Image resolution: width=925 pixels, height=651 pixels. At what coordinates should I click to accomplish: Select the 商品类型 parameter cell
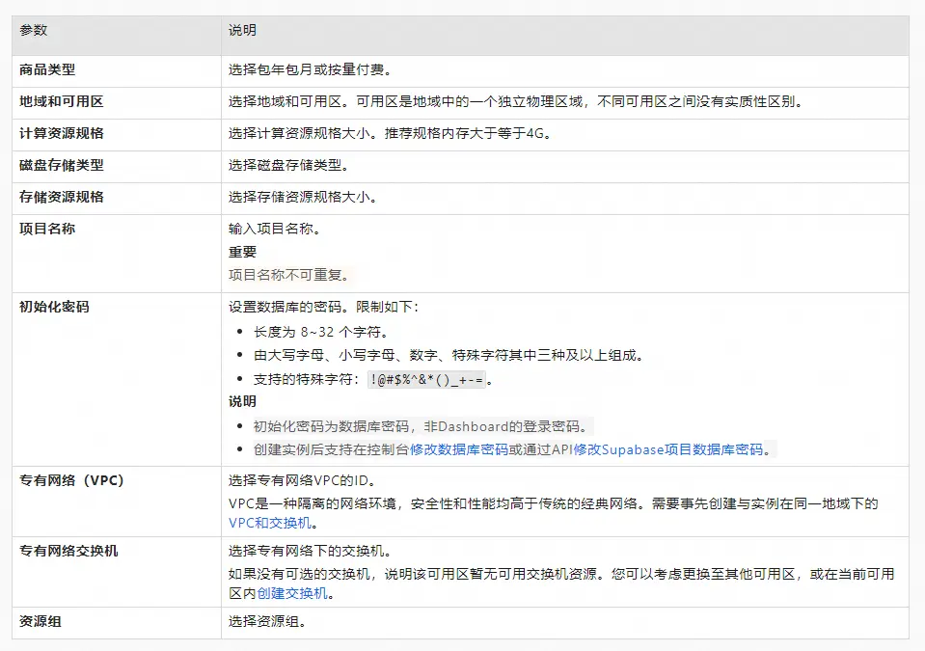(x=117, y=71)
